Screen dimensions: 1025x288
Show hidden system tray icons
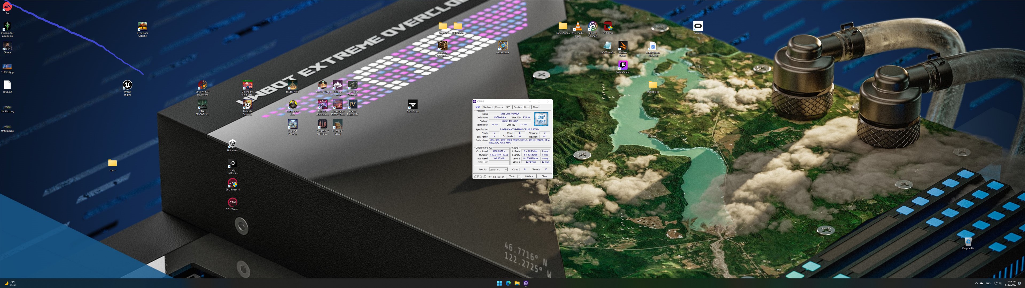(x=976, y=283)
